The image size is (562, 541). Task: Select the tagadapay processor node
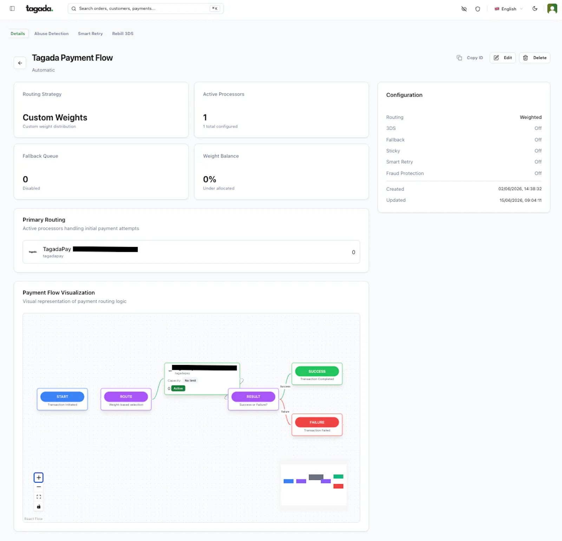click(x=202, y=379)
